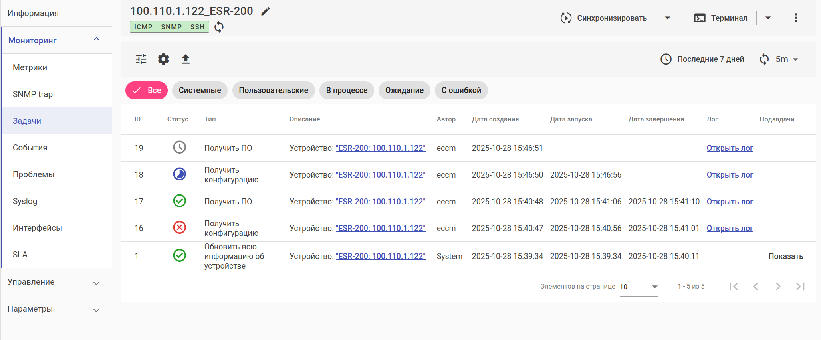
Task: Open the "Последние 7 дней" time range picker
Action: 703,59
